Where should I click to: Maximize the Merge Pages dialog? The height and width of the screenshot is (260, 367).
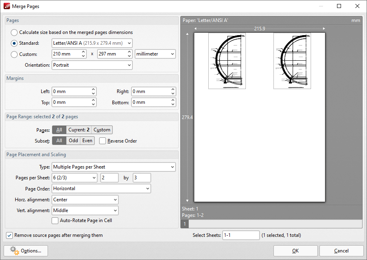pos(339,6)
